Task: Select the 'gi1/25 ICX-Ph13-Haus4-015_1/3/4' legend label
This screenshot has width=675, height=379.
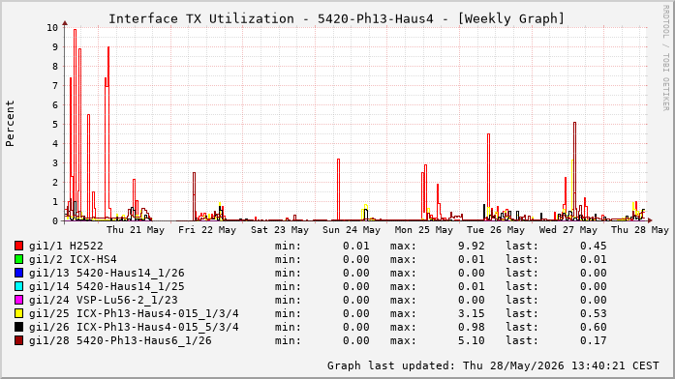Action: tap(134, 313)
